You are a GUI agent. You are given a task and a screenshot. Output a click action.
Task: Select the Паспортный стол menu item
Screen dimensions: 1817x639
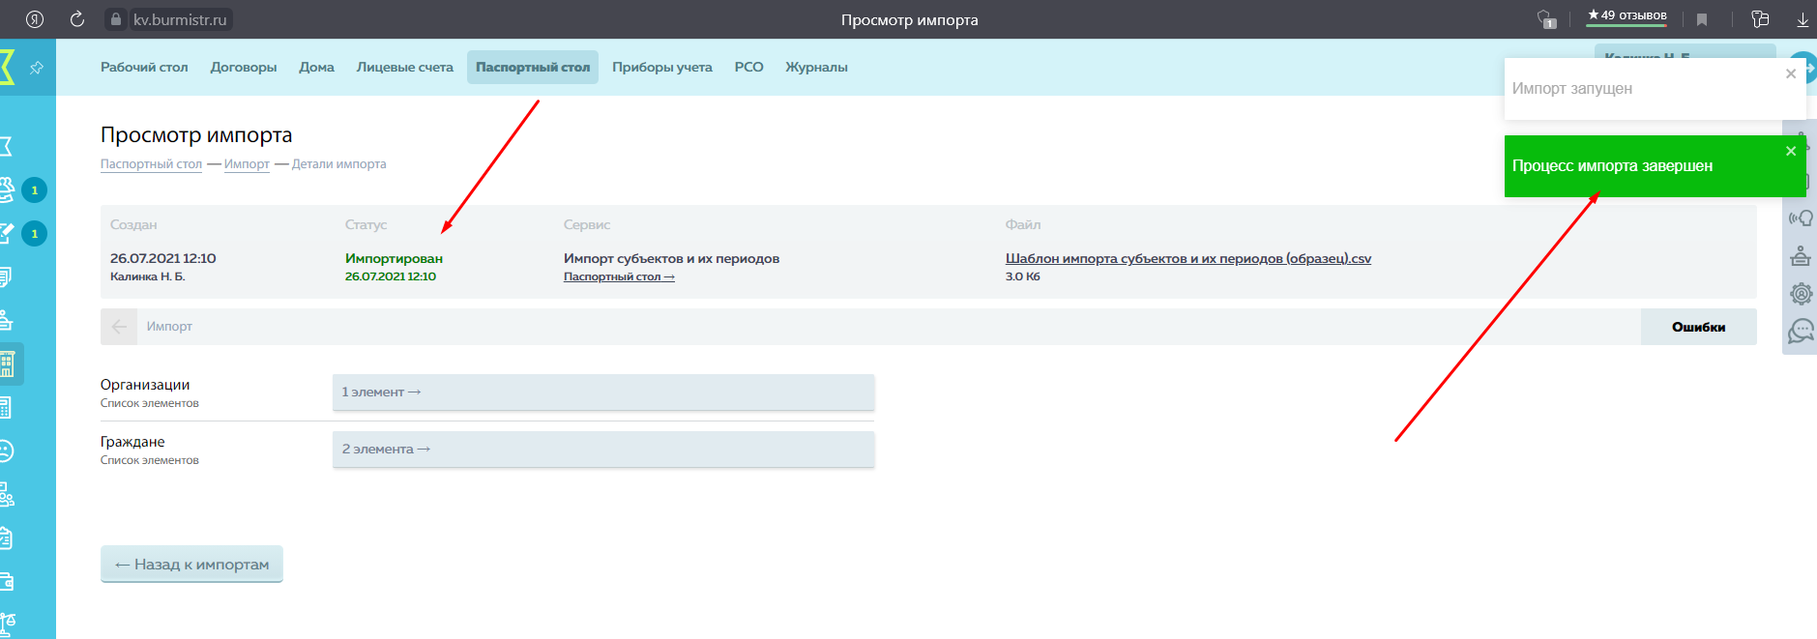pos(533,67)
